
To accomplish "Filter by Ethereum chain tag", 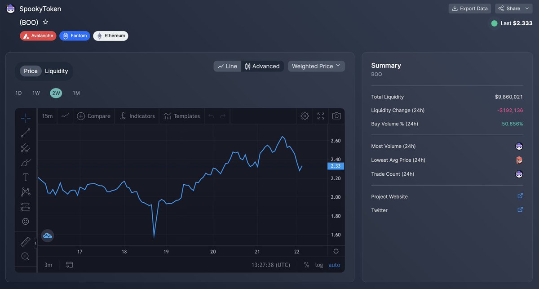I will click(x=110, y=36).
